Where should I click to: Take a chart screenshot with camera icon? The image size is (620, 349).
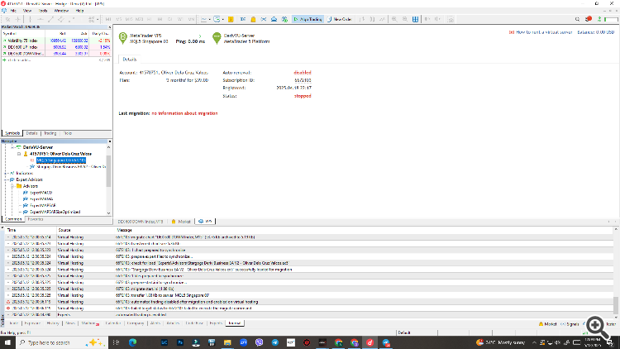(x=451, y=19)
